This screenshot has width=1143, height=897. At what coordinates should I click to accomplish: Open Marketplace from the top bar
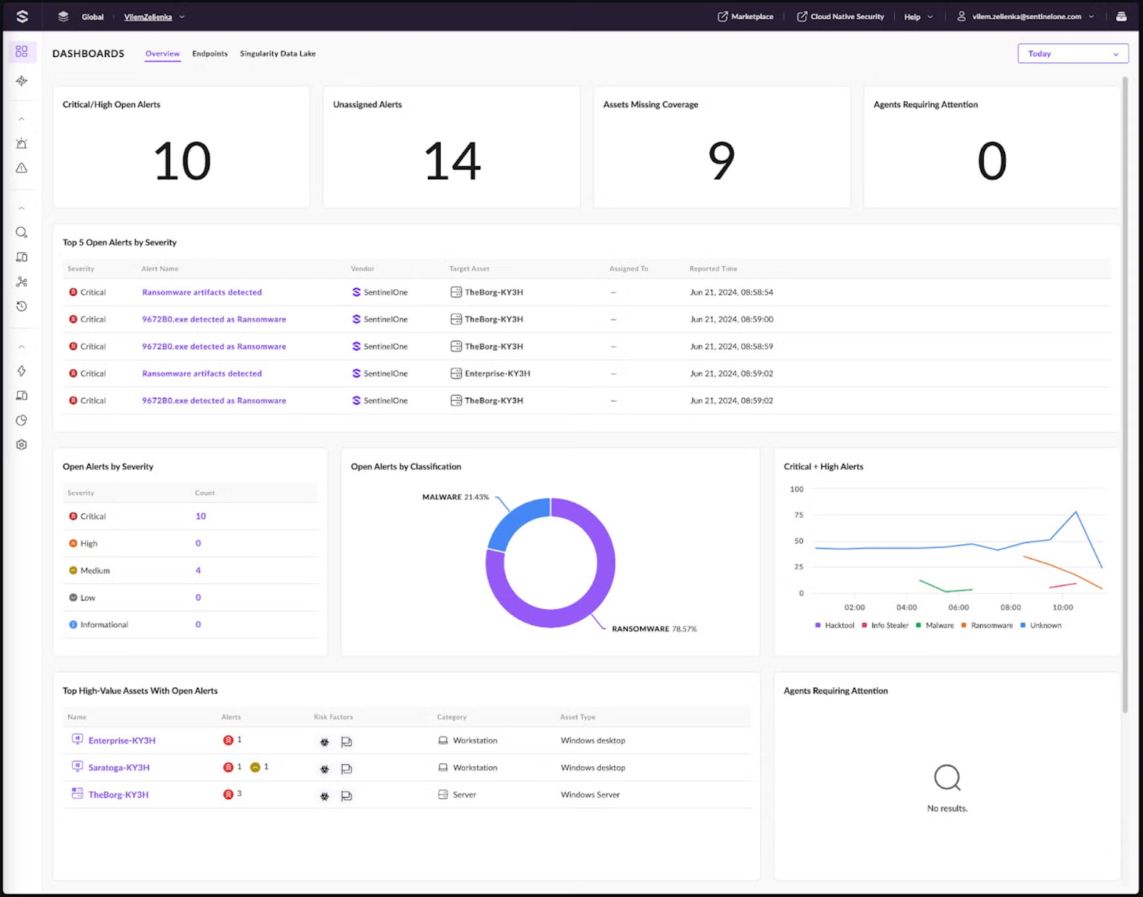(745, 16)
